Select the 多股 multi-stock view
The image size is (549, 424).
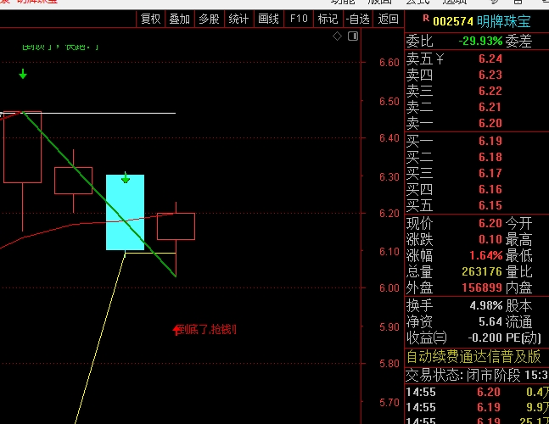pyautogui.click(x=209, y=19)
